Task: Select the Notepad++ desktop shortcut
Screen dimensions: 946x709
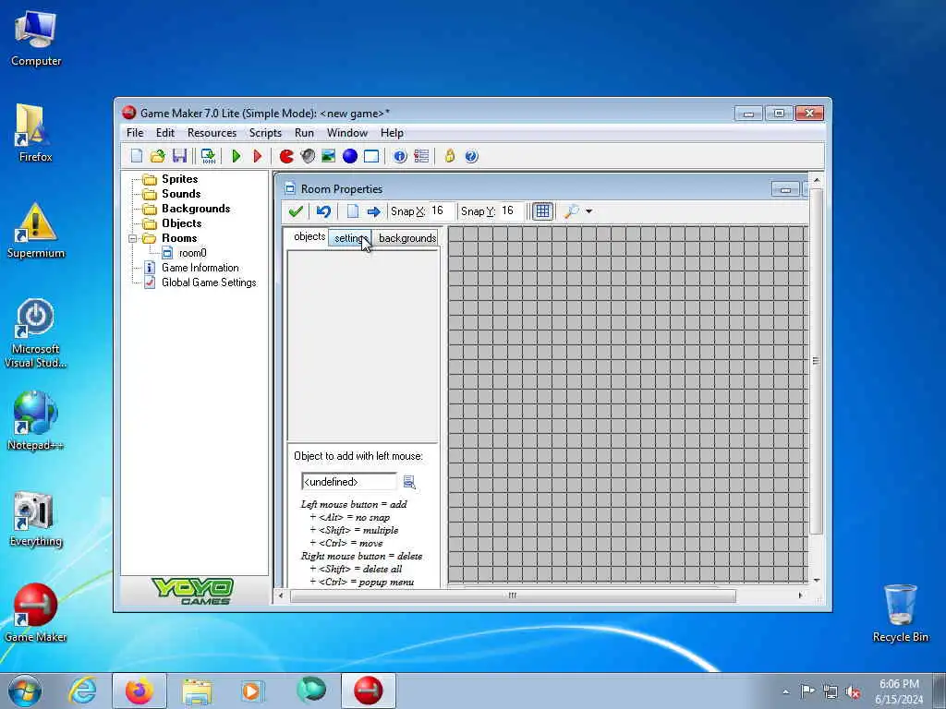Action: (35, 421)
